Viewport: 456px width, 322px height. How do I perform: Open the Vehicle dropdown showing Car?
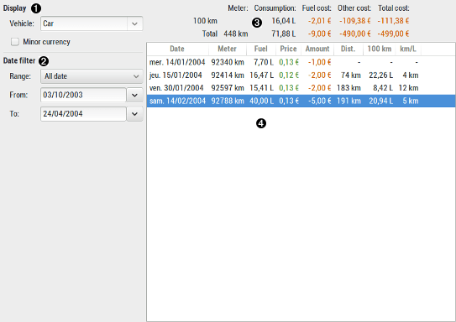92,23
